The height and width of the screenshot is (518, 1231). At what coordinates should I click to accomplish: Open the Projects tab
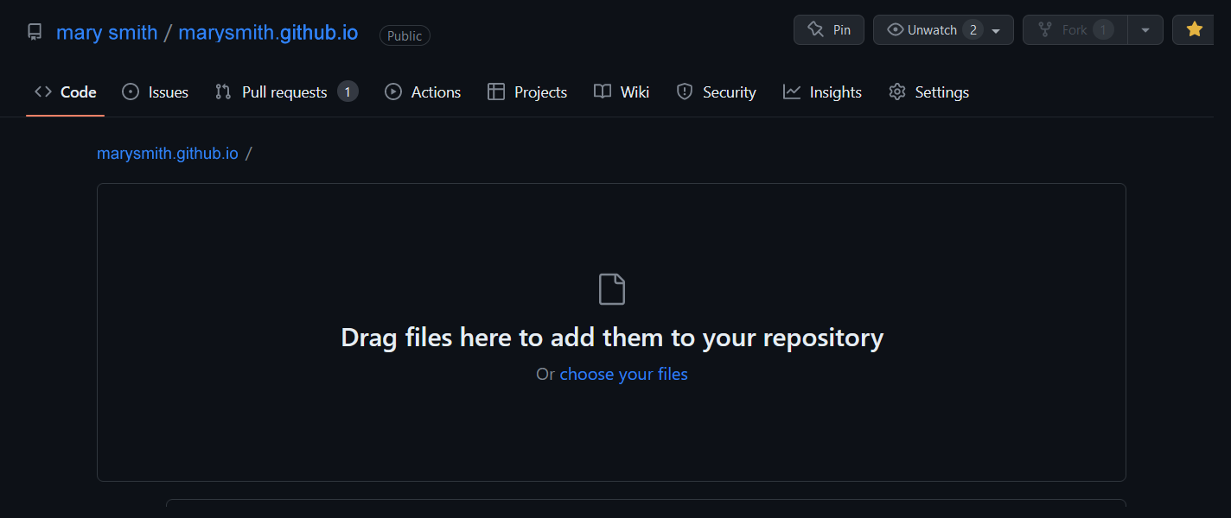(x=527, y=92)
